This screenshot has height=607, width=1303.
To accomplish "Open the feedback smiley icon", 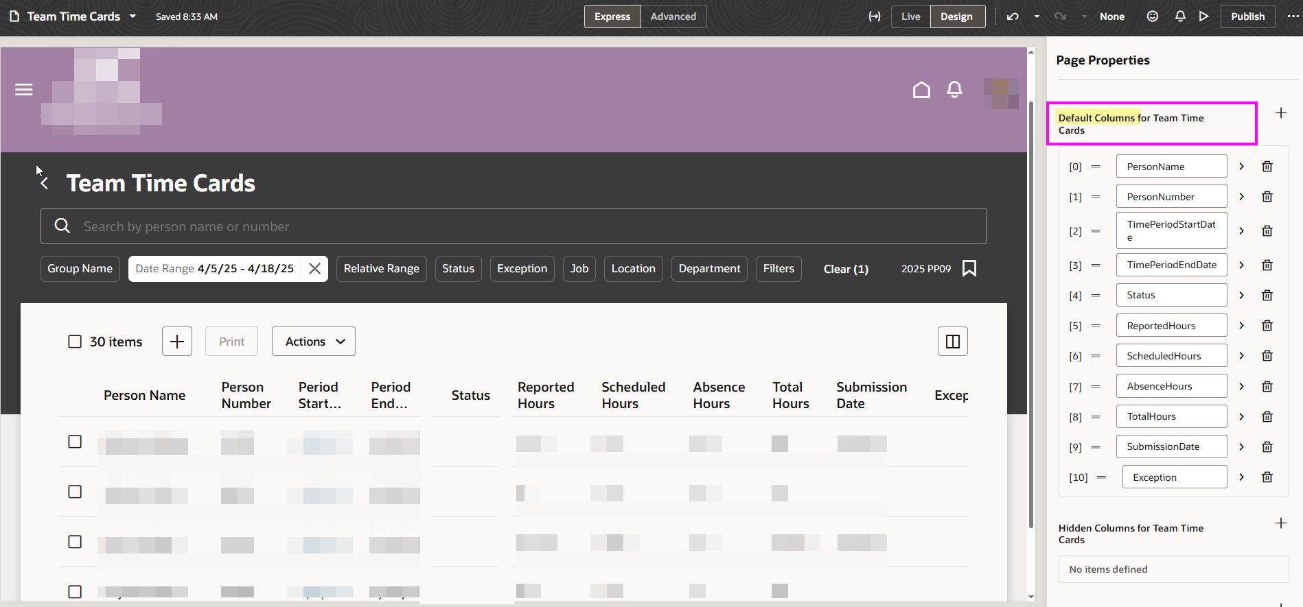I will click(1153, 16).
